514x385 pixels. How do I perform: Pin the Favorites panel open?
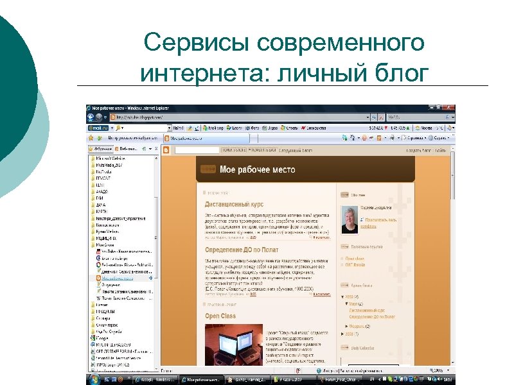point(144,148)
